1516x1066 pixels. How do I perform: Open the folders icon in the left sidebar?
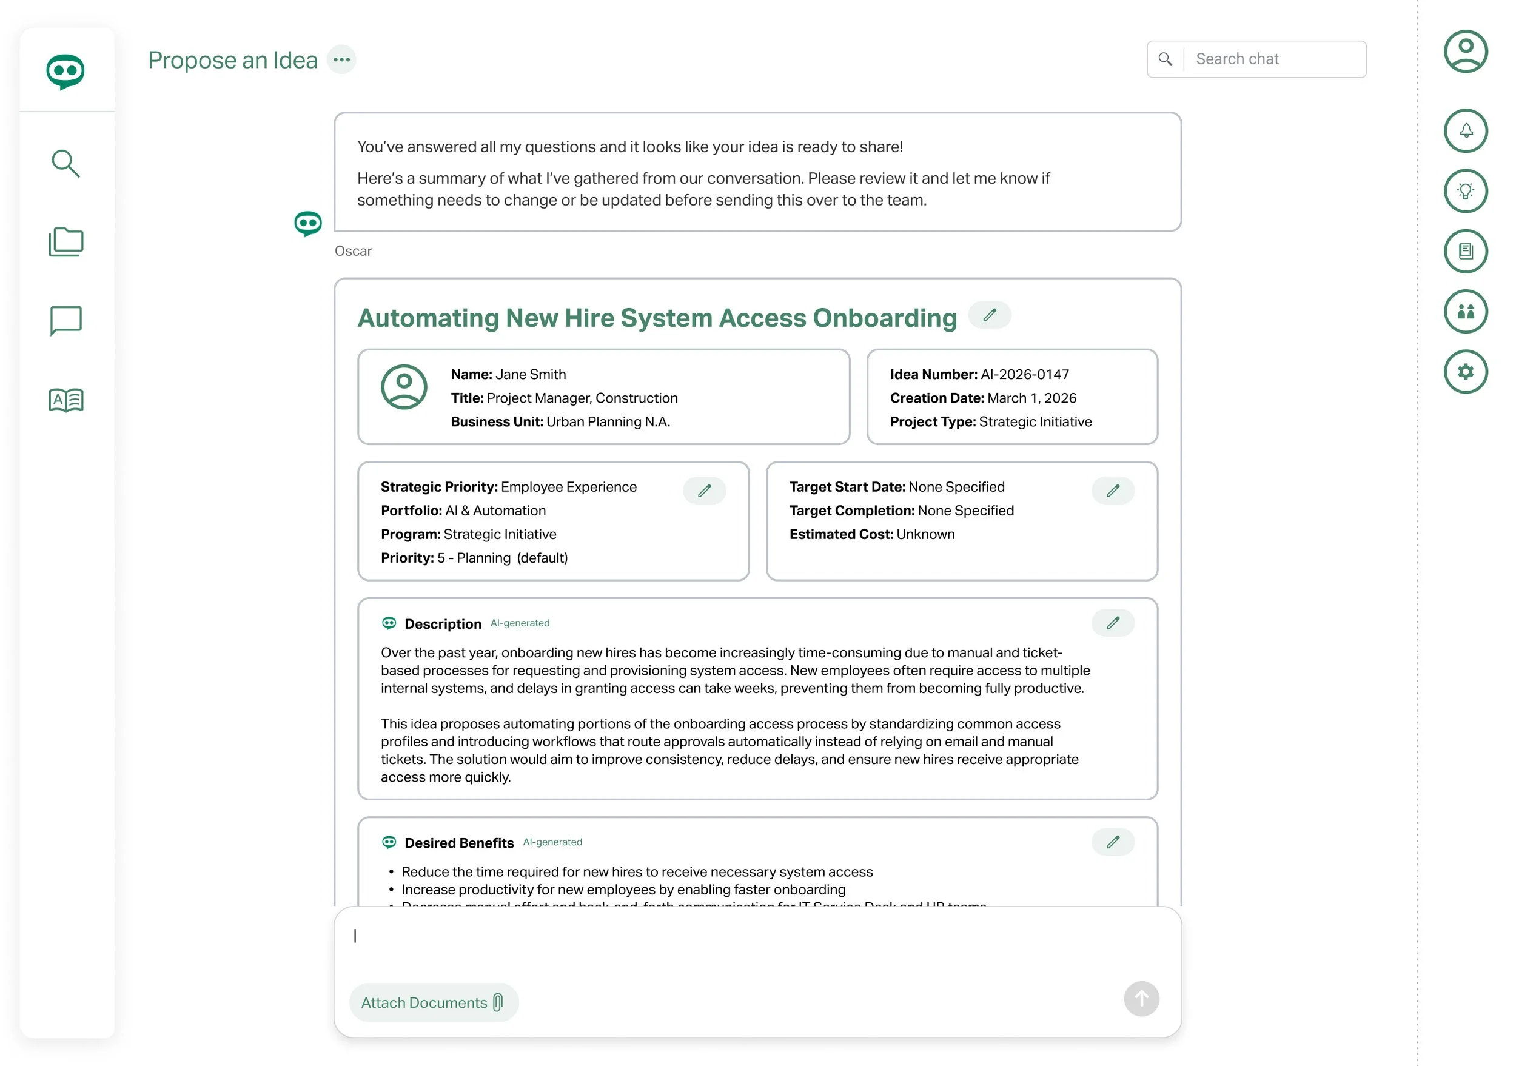point(65,242)
